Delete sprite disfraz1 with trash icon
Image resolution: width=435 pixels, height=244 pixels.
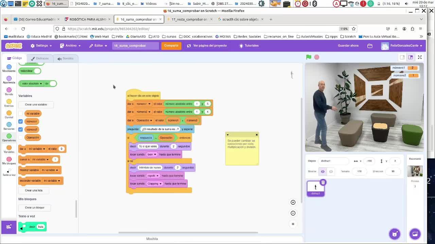323,183
